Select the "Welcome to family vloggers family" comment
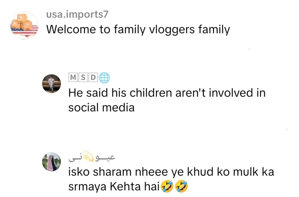The width and height of the screenshot is (299, 197). (x=138, y=30)
